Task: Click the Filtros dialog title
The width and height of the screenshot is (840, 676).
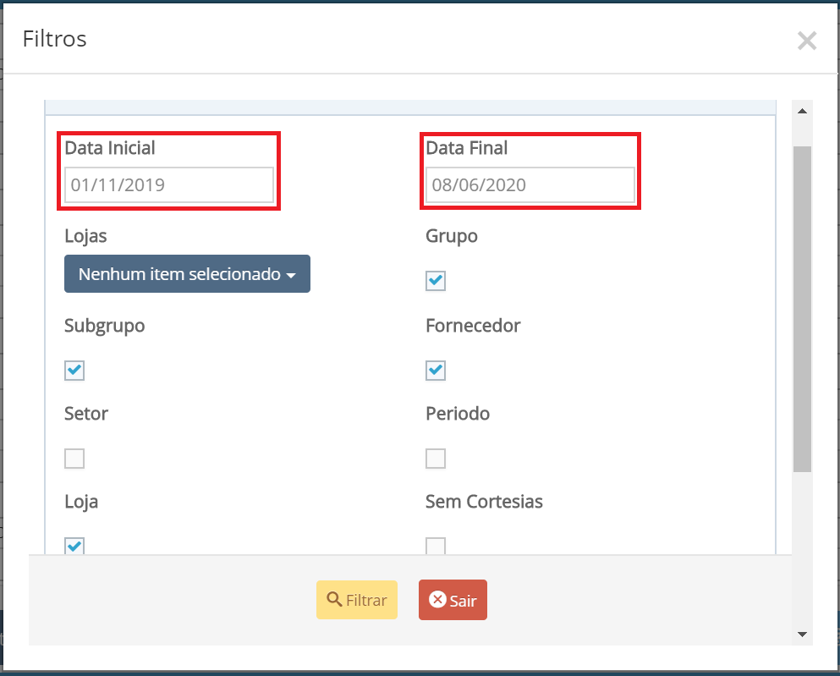Action: 55,39
